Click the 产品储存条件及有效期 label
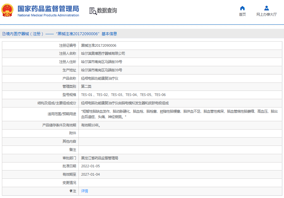Image resolution: width=284 pixels, height=198 pixels. pos(59,125)
